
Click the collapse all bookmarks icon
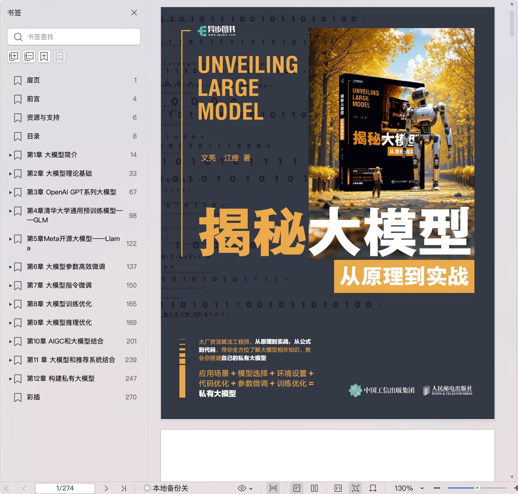[29, 56]
